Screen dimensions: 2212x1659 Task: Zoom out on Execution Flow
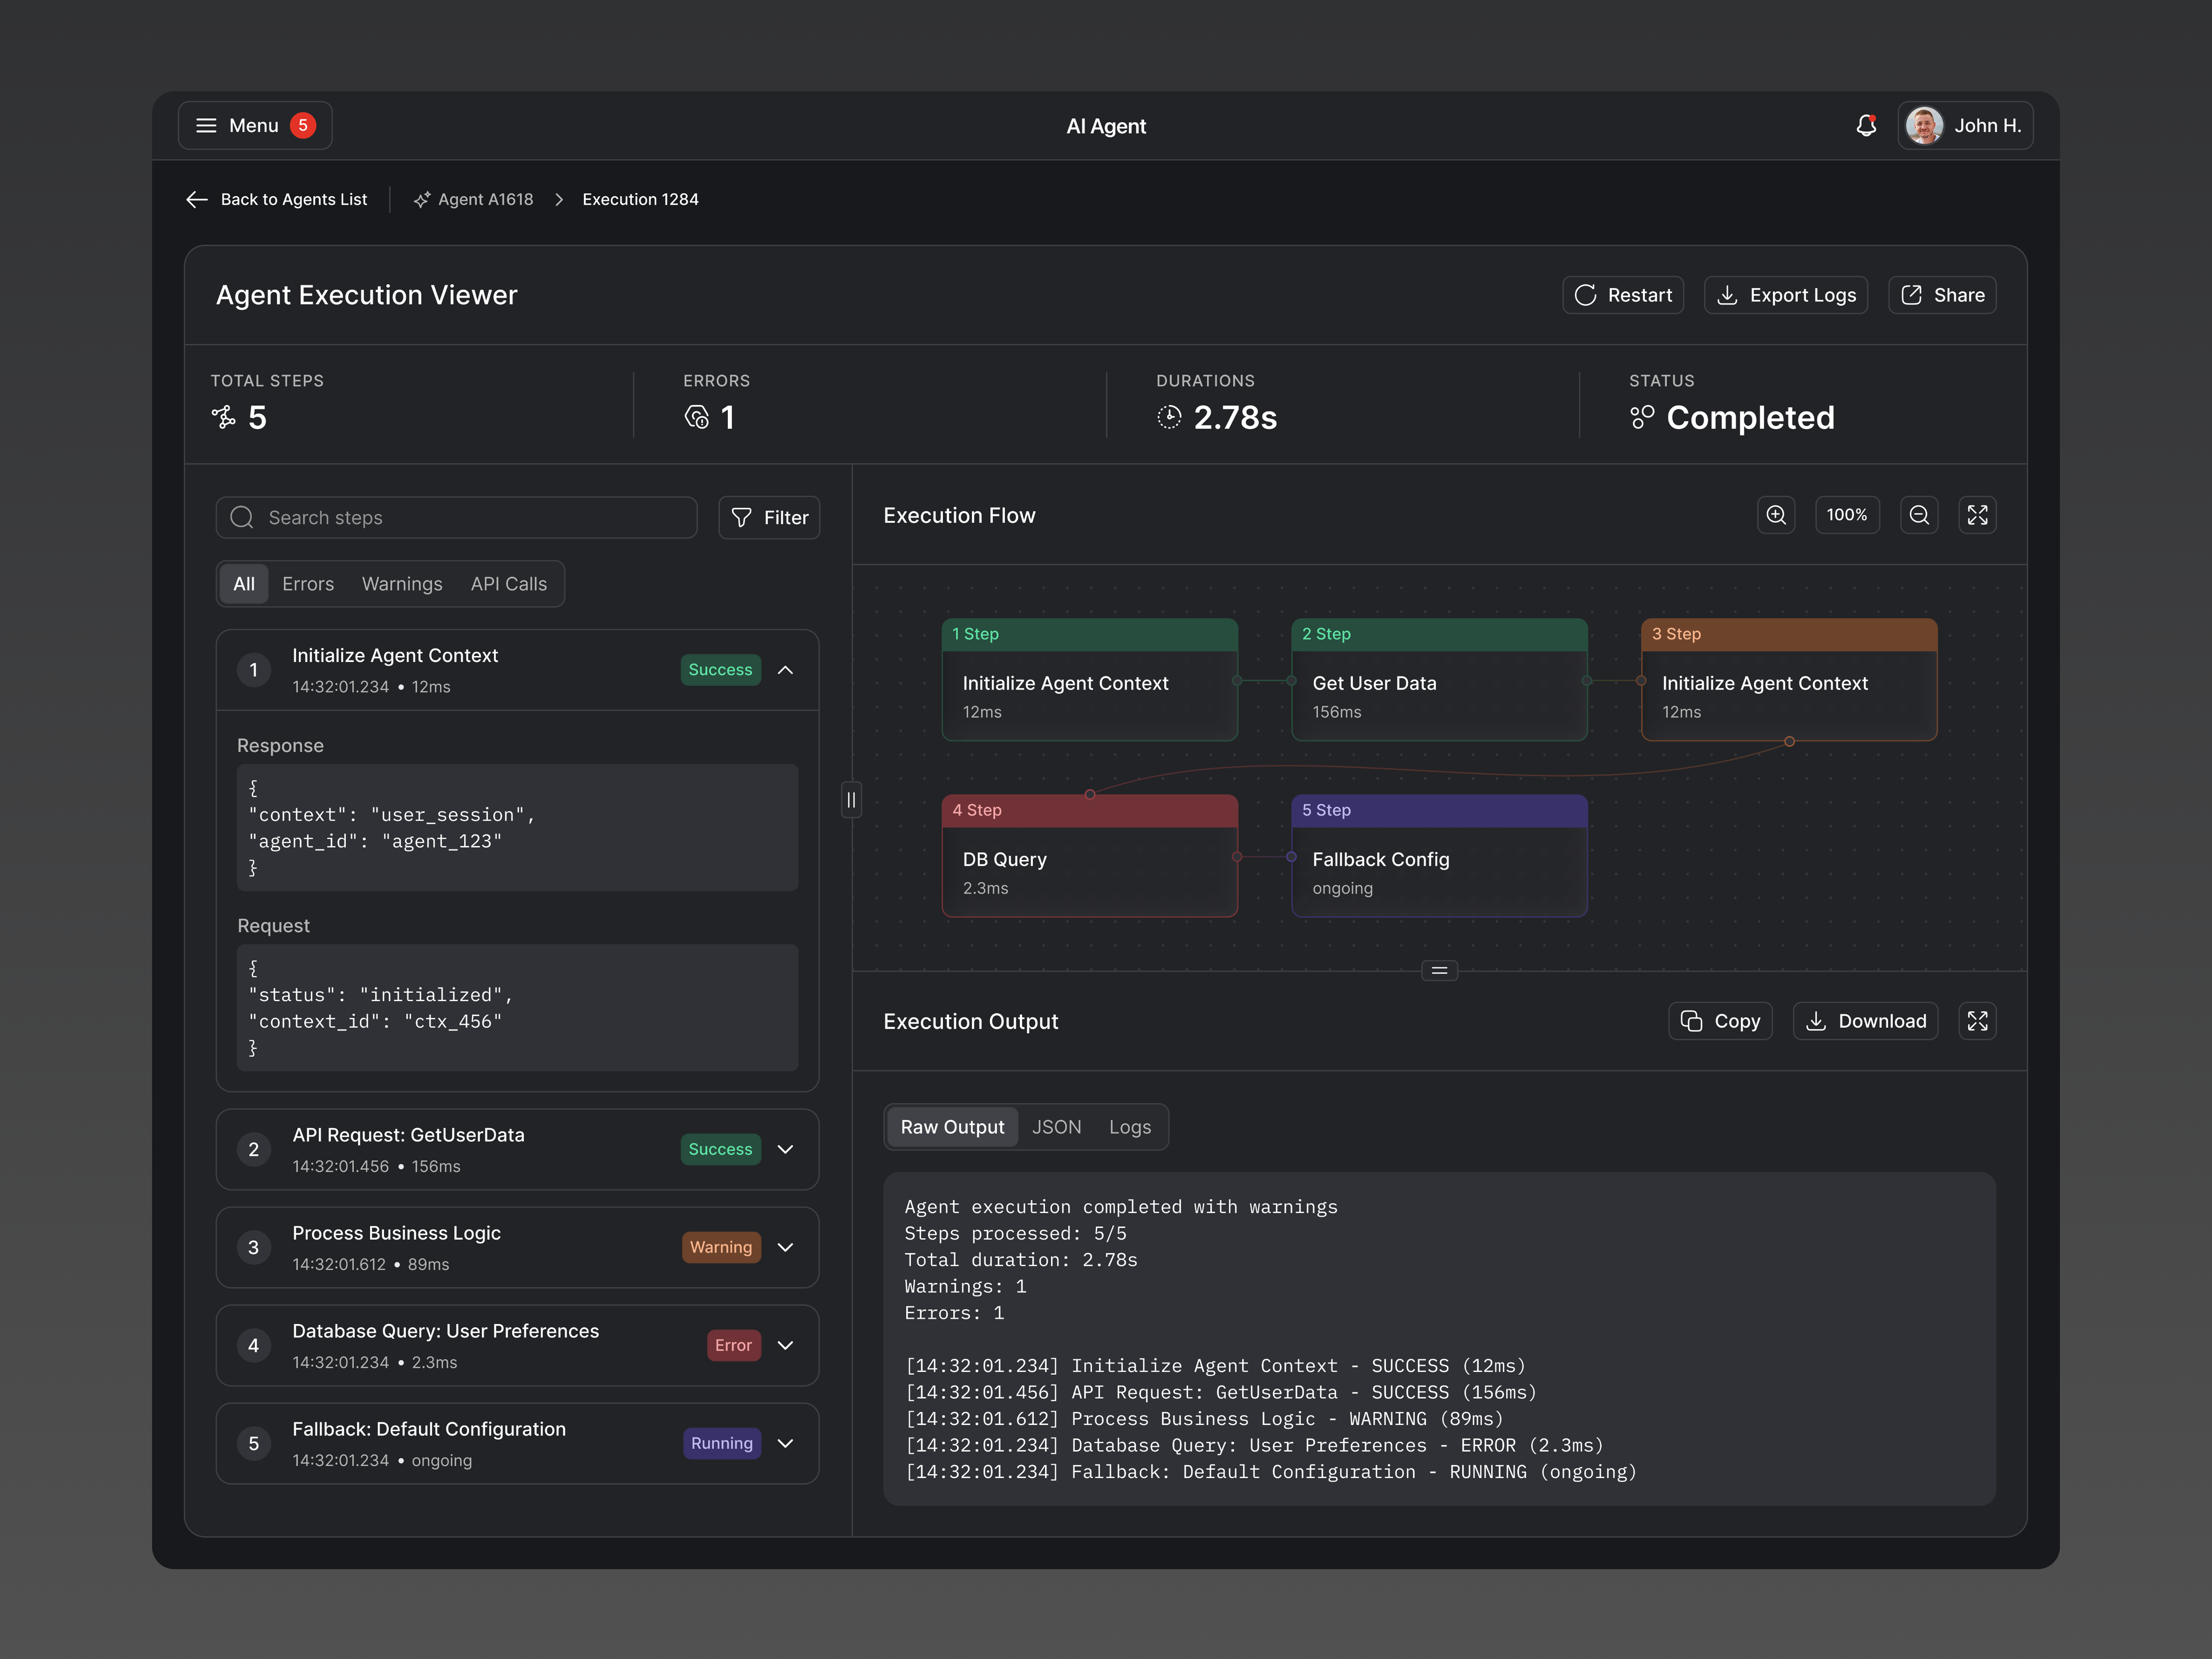pyautogui.click(x=1919, y=515)
